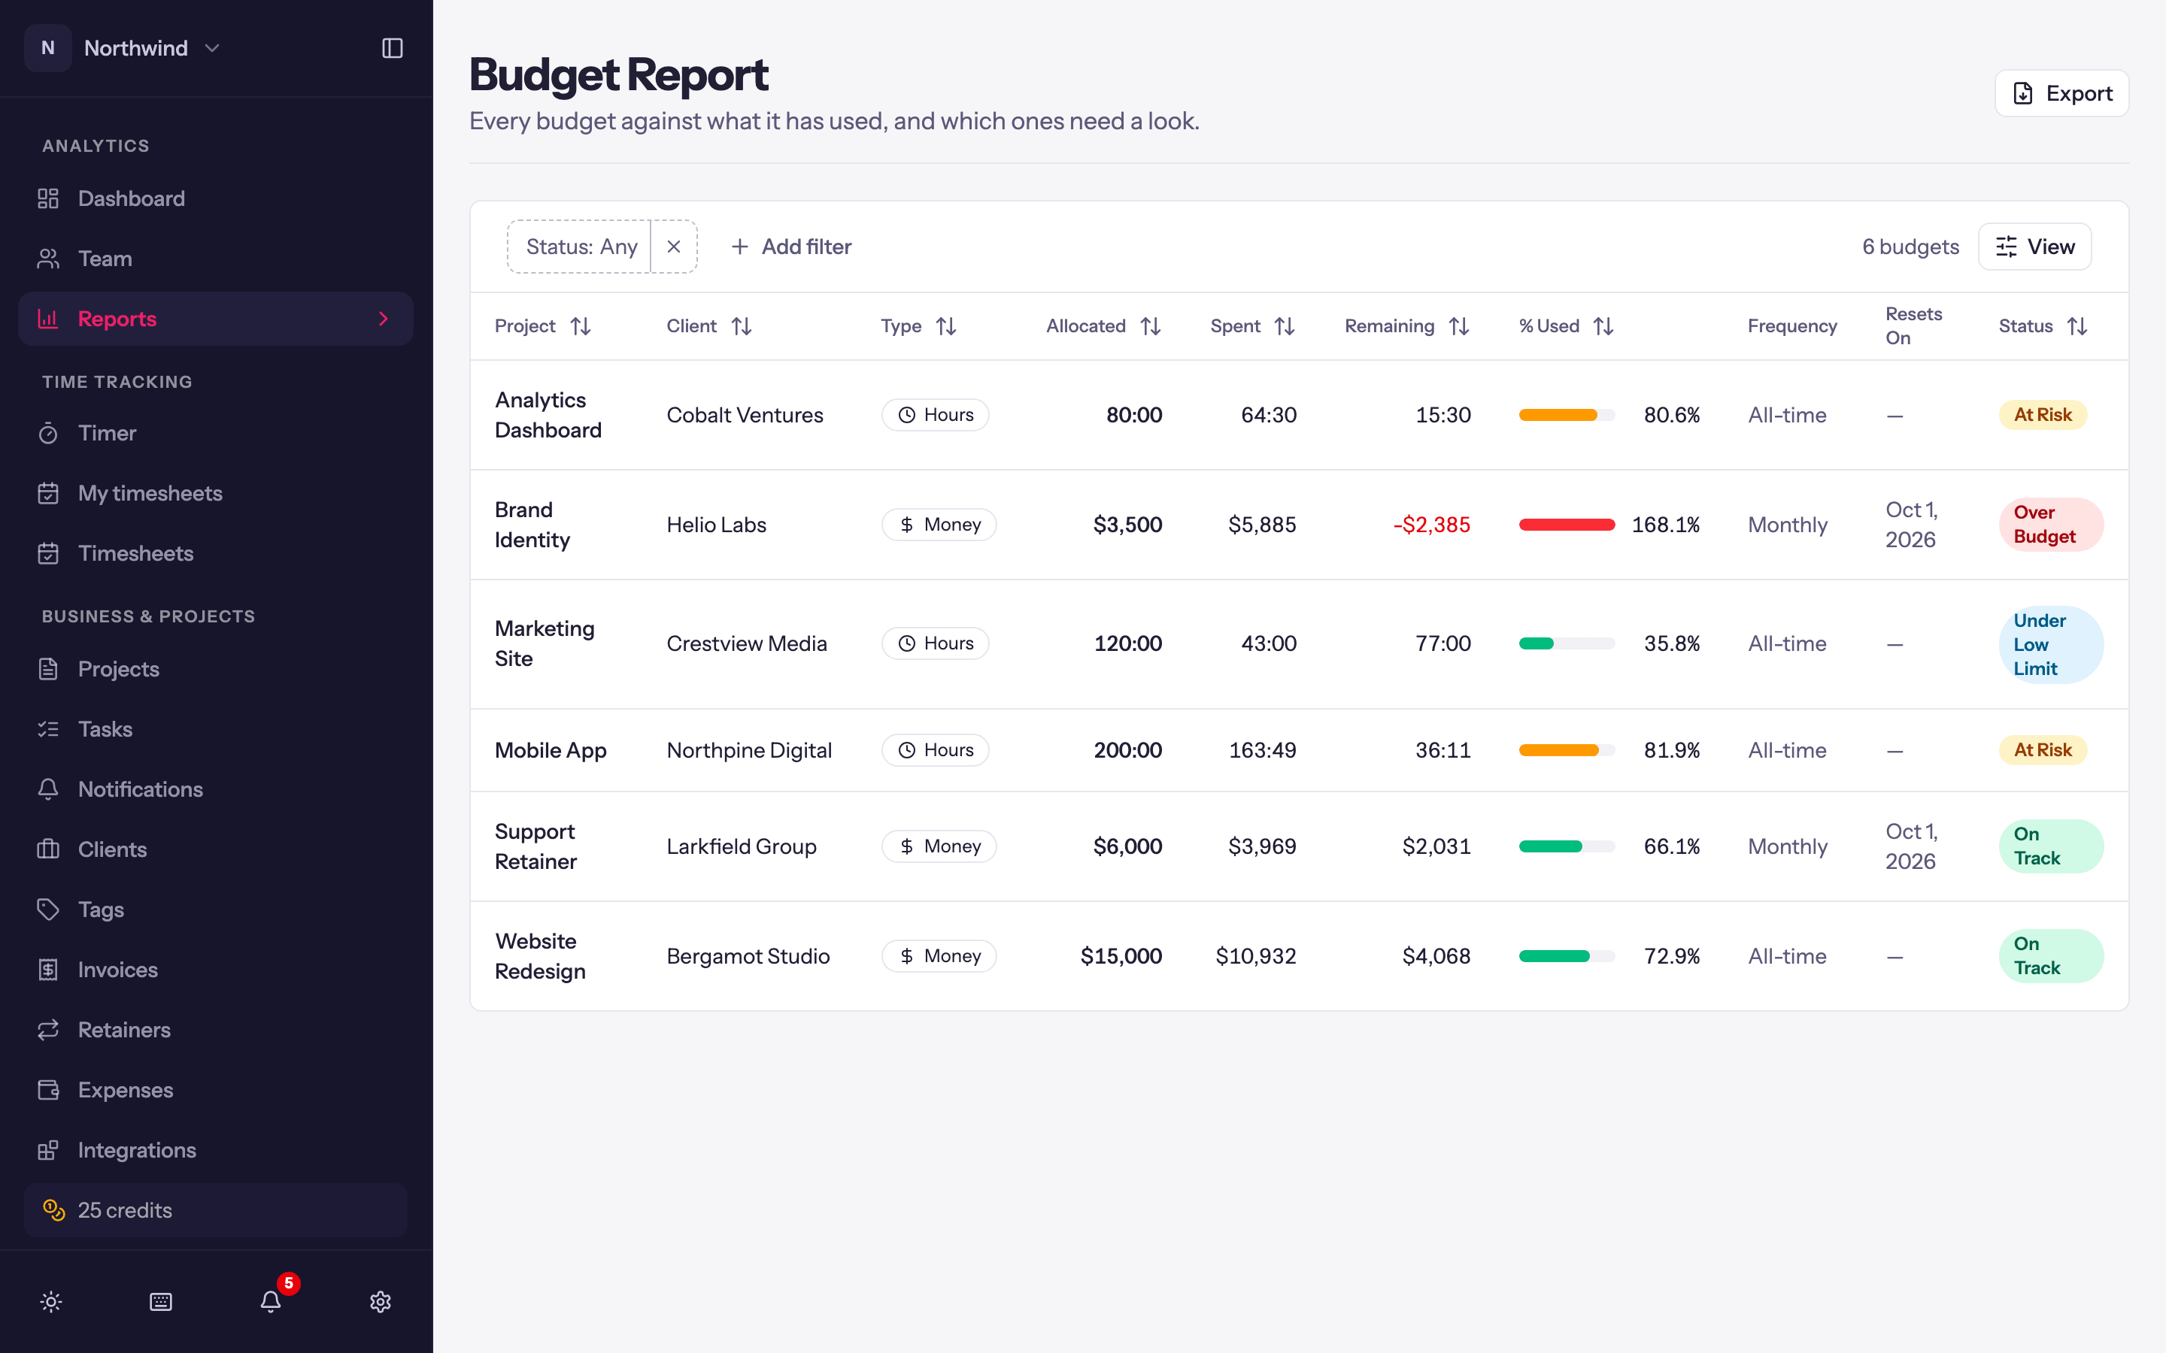2166x1353 pixels.
Task: Click Brand Identity red progress bar
Action: (1567, 525)
